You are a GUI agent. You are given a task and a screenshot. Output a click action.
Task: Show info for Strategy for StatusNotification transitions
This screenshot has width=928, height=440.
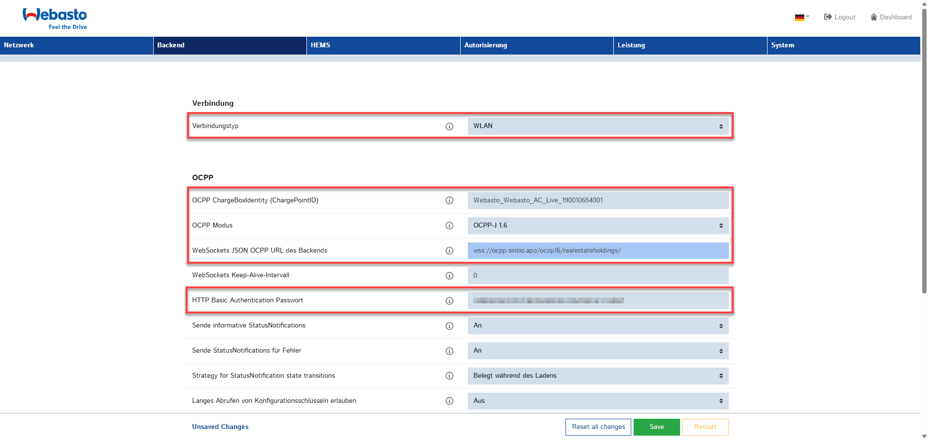449,376
